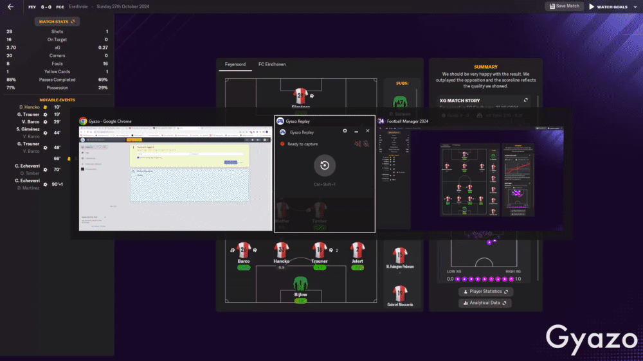Click G. Trauner goal icon at 48'
Viewport: 643px width, 361px height.
point(45,148)
